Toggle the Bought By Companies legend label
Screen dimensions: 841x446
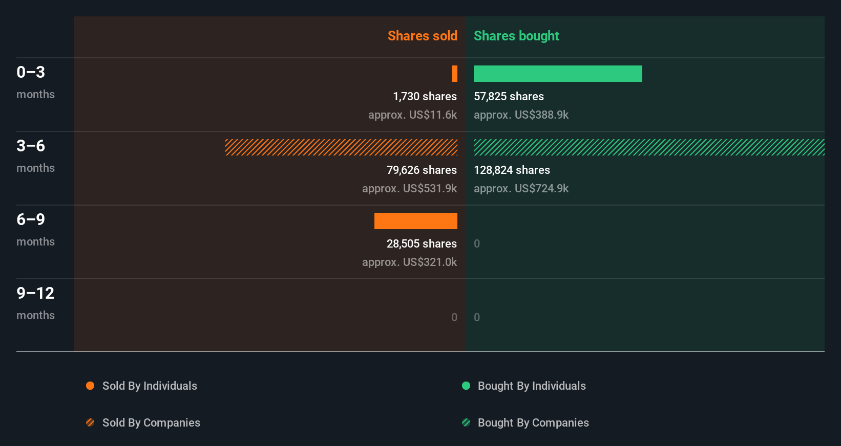click(x=533, y=422)
